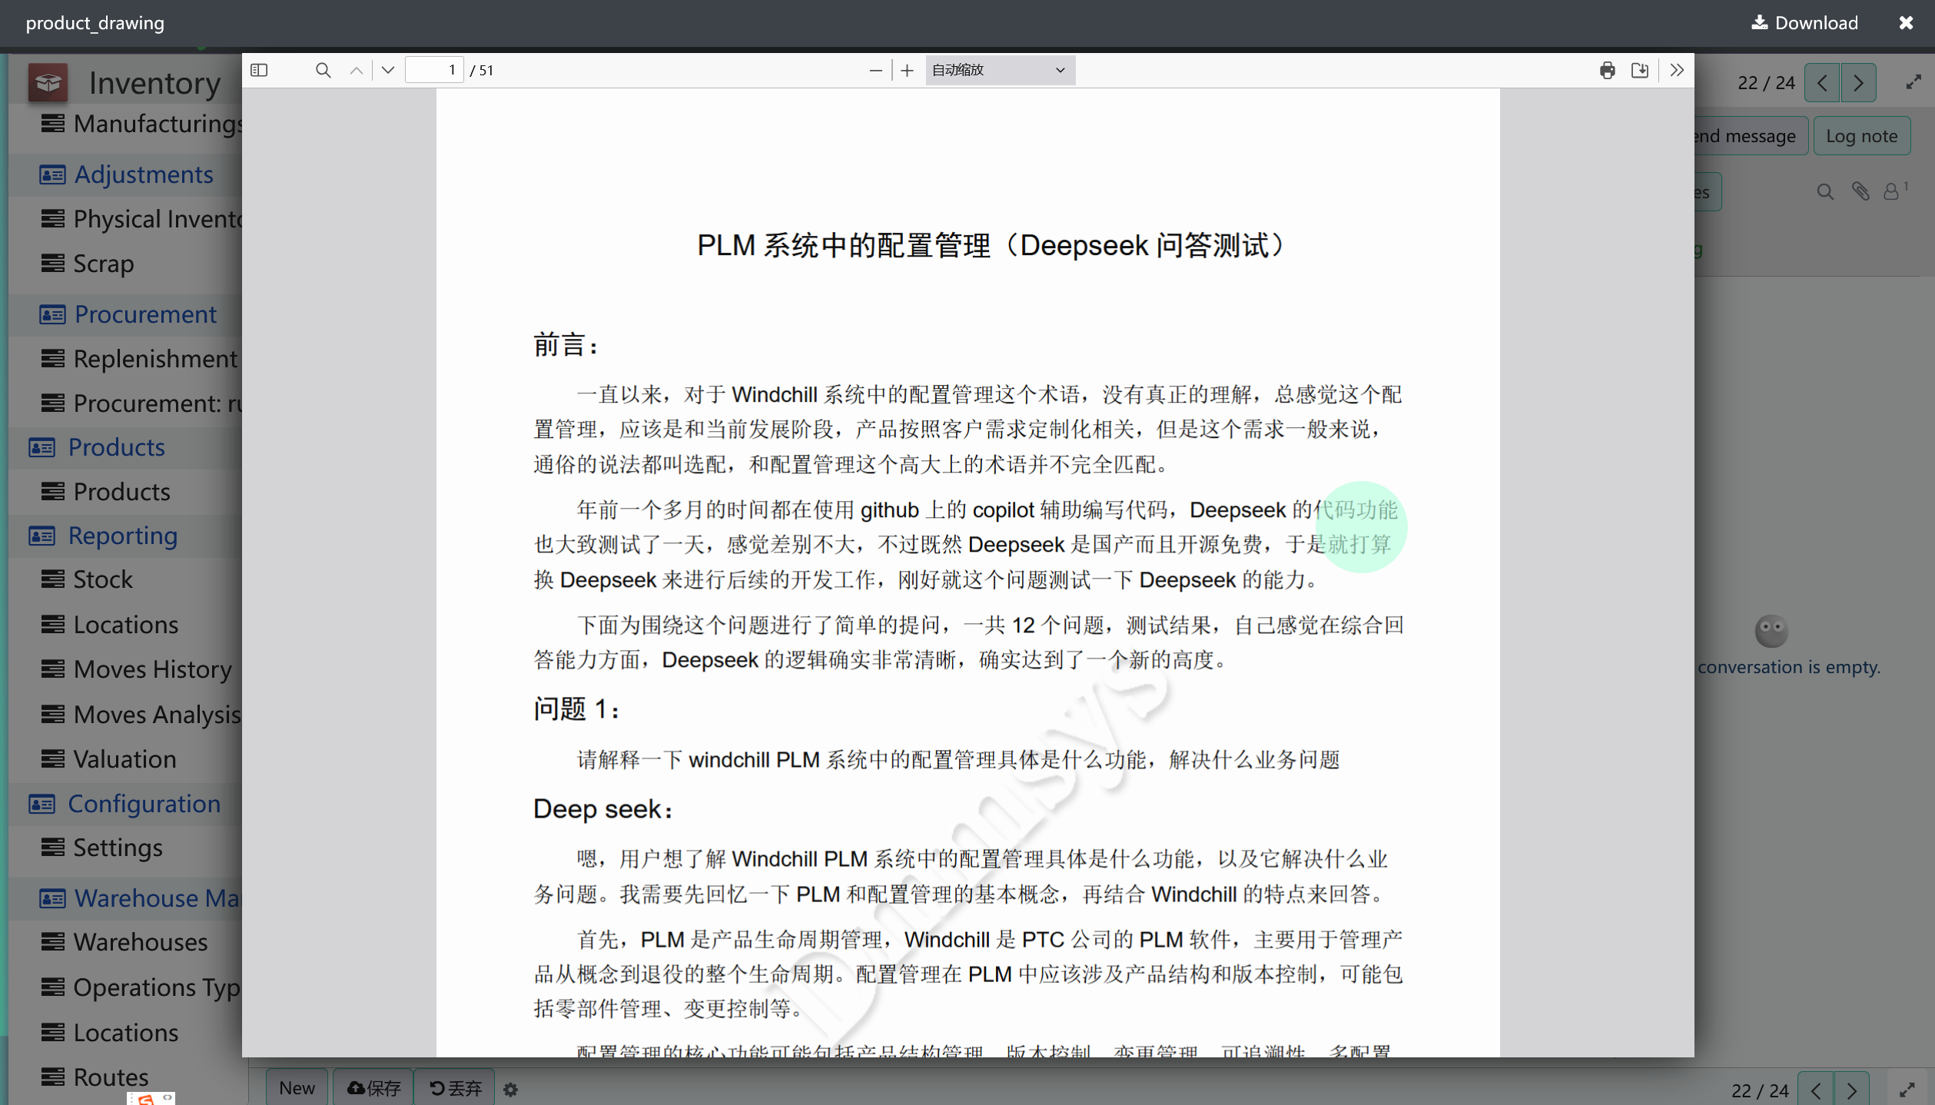Search messages with chatter magnifier icon
1935x1105 pixels.
click(1825, 191)
